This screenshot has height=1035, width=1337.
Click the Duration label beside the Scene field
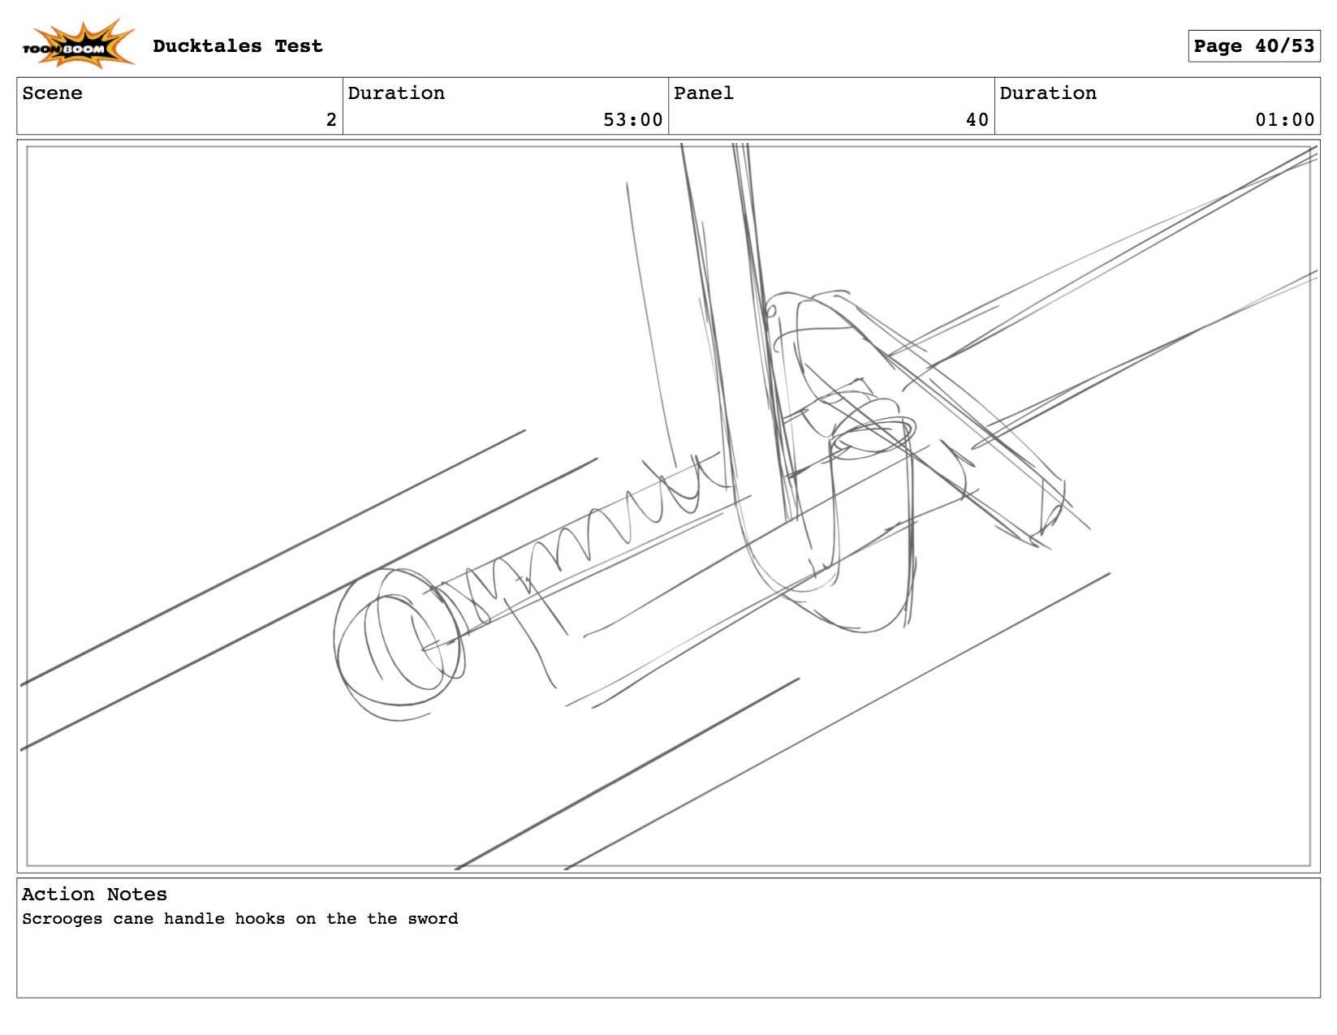tap(396, 93)
